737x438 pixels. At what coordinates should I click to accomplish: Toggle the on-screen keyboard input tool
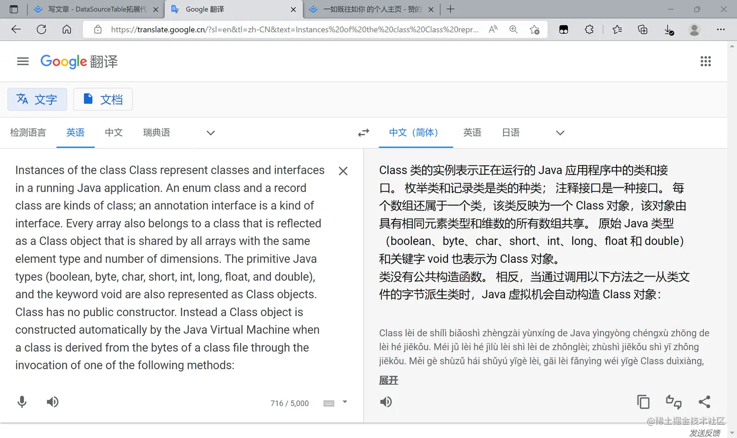[329, 403]
